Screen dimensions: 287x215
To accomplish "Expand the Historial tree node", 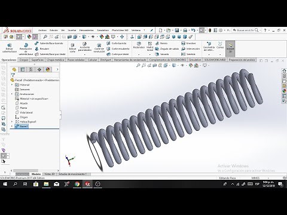I will pyautogui.click(x=12, y=85).
